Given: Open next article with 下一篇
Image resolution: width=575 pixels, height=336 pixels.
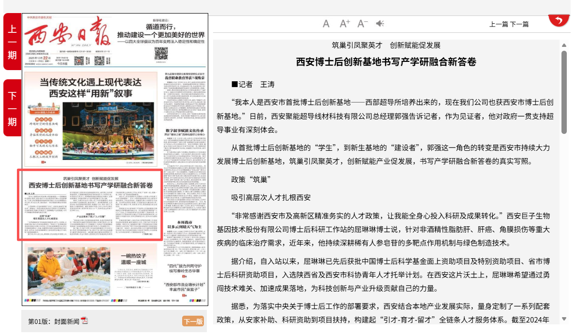Looking at the screenshot, I should [x=519, y=24].
